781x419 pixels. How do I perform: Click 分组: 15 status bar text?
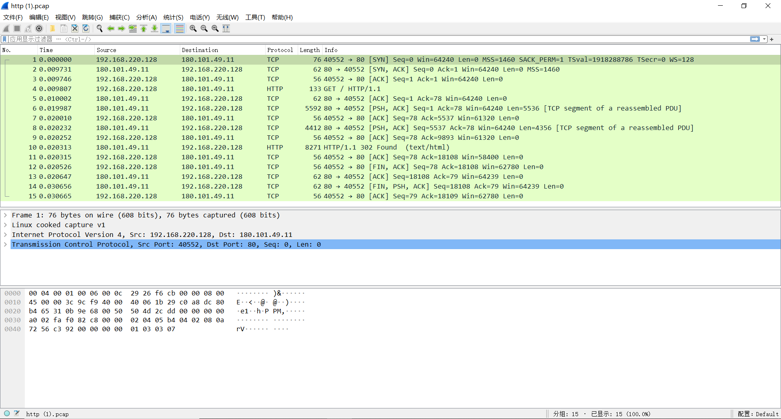point(566,414)
